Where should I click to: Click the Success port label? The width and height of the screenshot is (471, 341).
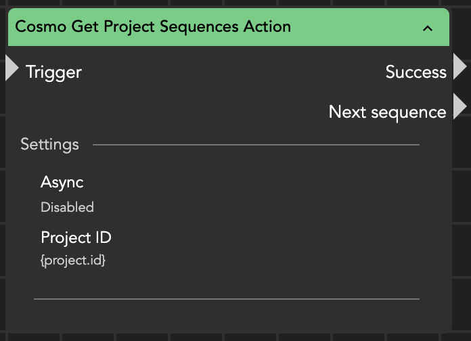(416, 72)
